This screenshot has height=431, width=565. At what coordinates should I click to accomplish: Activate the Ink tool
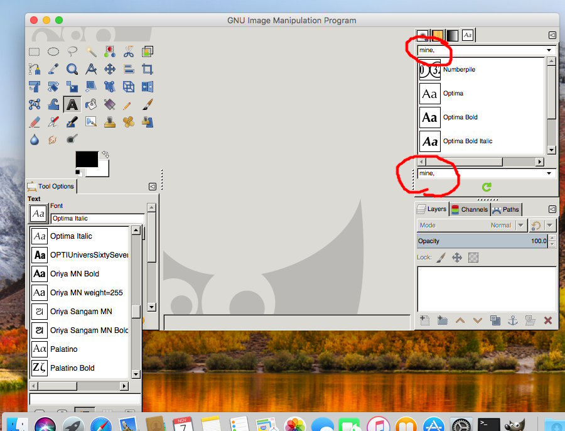coord(72,122)
